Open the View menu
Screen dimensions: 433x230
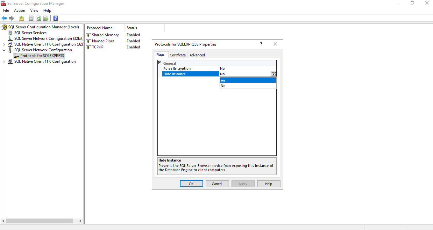34,11
